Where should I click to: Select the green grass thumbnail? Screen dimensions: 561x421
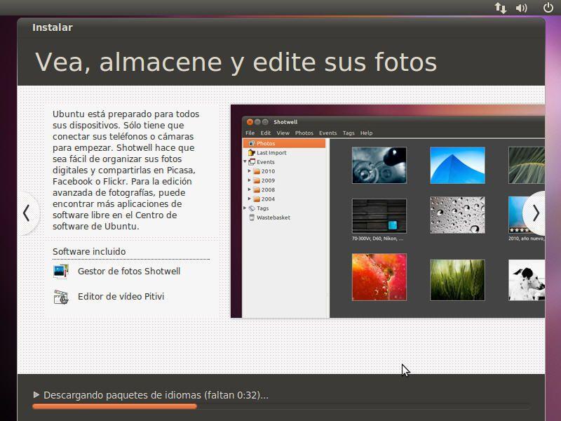pyautogui.click(x=457, y=280)
